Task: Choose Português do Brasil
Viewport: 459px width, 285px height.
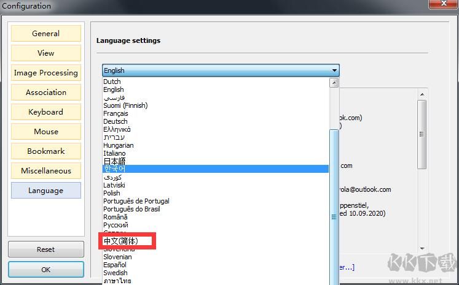Action: click(216, 209)
